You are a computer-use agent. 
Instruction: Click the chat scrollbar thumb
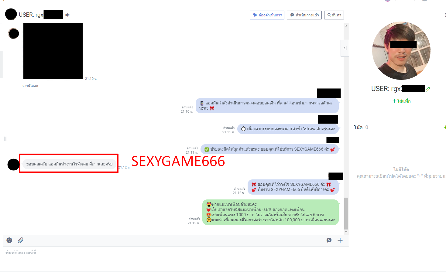point(346,213)
